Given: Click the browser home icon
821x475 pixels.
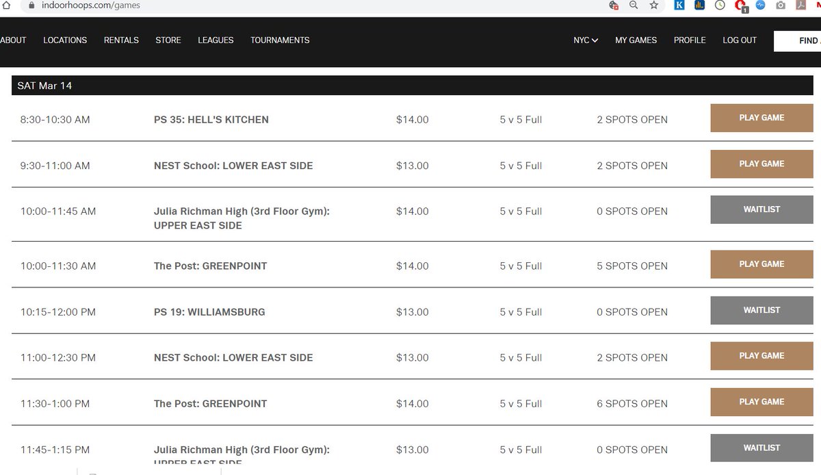Looking at the screenshot, I should pos(6,5).
